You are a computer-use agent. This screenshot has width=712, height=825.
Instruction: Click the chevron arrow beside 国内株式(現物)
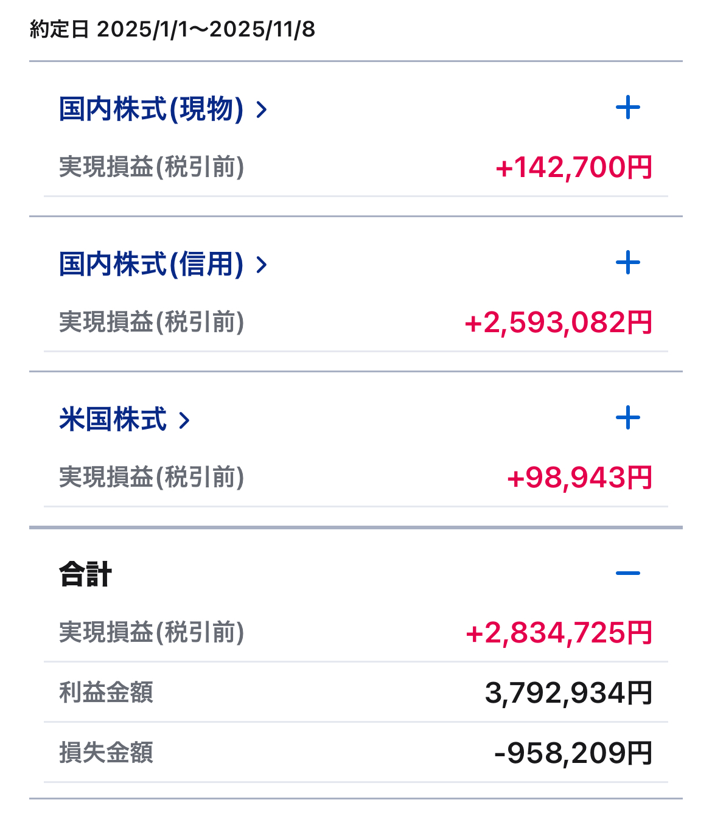[262, 110]
